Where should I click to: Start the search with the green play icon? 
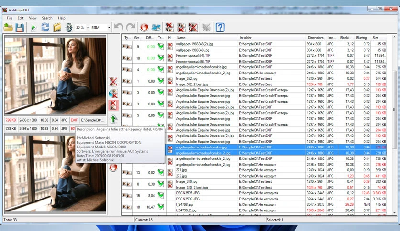(33, 28)
